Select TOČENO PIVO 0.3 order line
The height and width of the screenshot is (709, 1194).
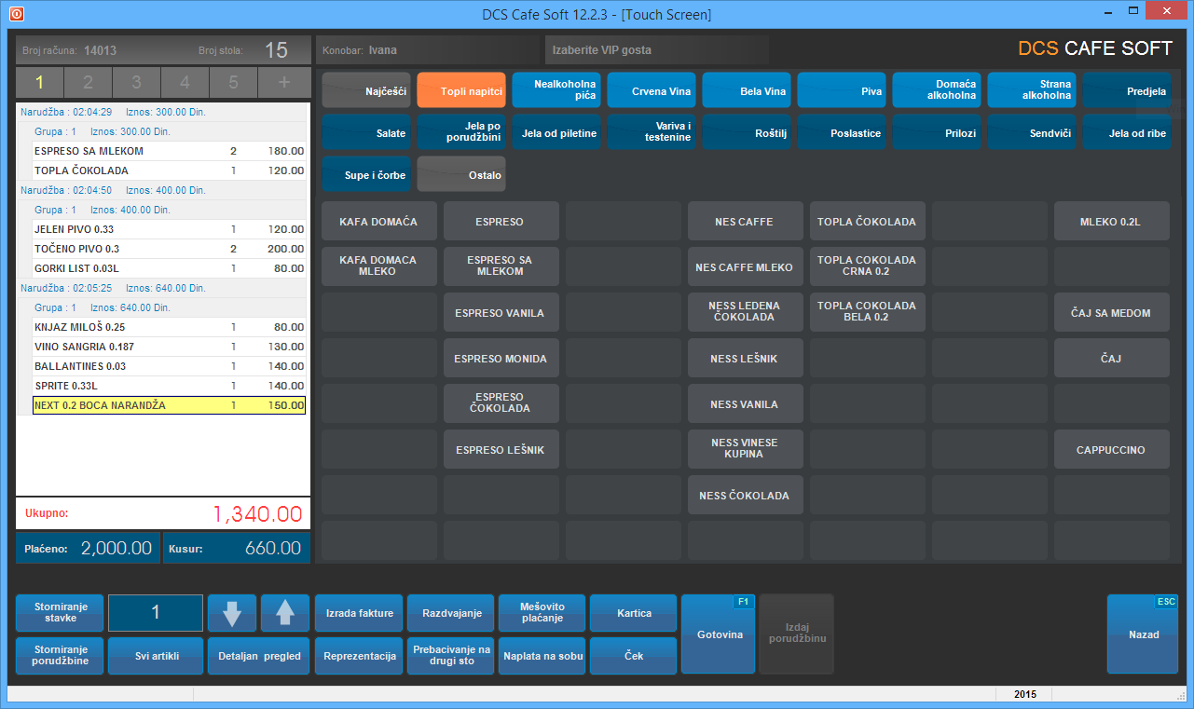(x=169, y=249)
